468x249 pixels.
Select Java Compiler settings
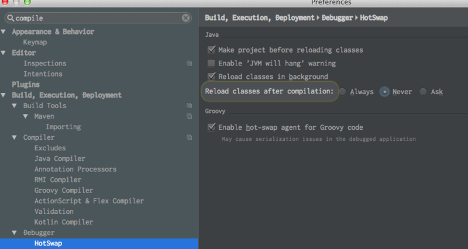(x=60, y=158)
